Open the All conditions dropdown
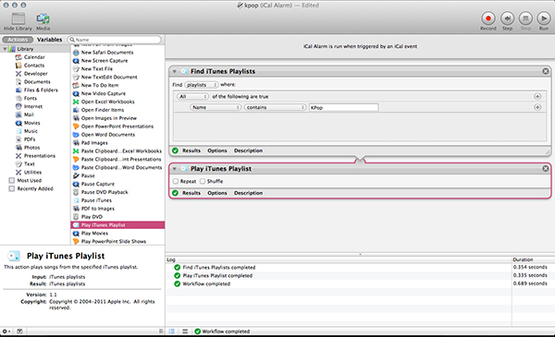The width and height of the screenshot is (555, 337). [x=192, y=96]
